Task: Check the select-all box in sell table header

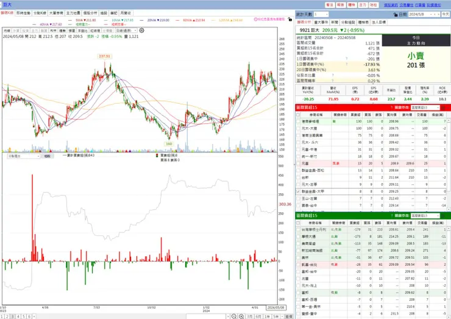Action: [x=298, y=223]
